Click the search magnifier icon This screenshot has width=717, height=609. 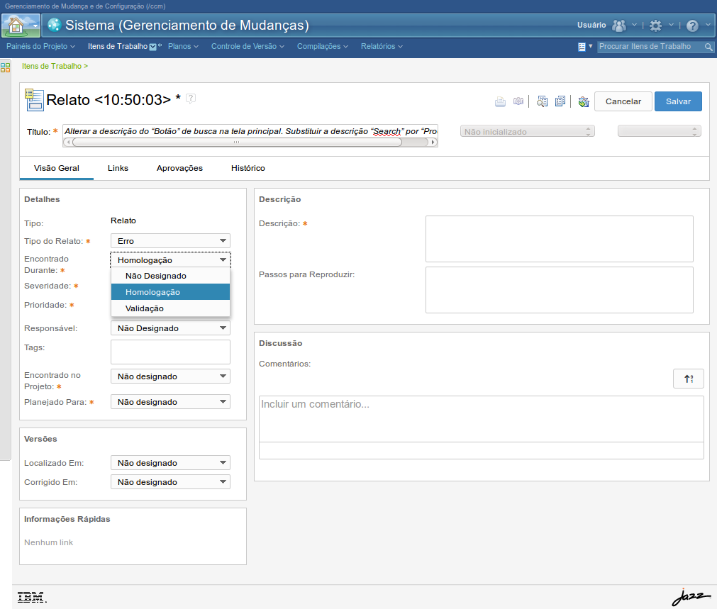(708, 47)
